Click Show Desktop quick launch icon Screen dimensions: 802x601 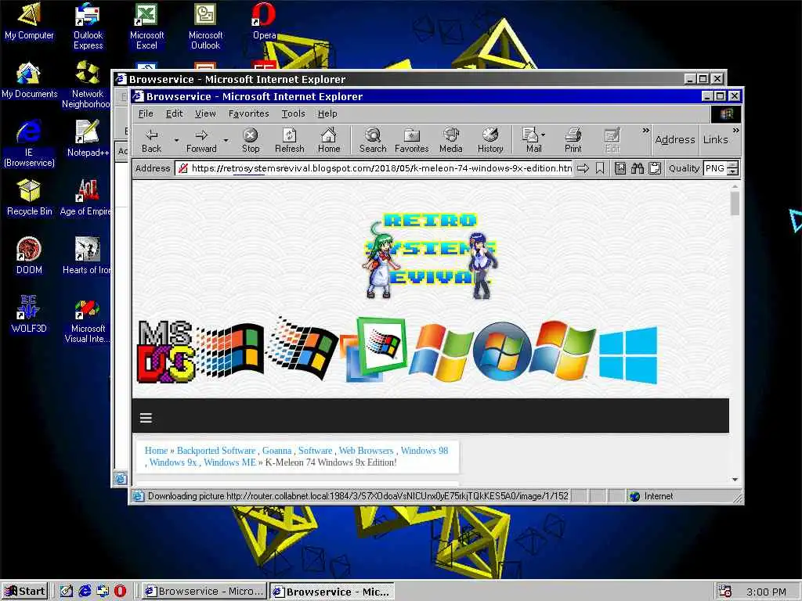67,592
